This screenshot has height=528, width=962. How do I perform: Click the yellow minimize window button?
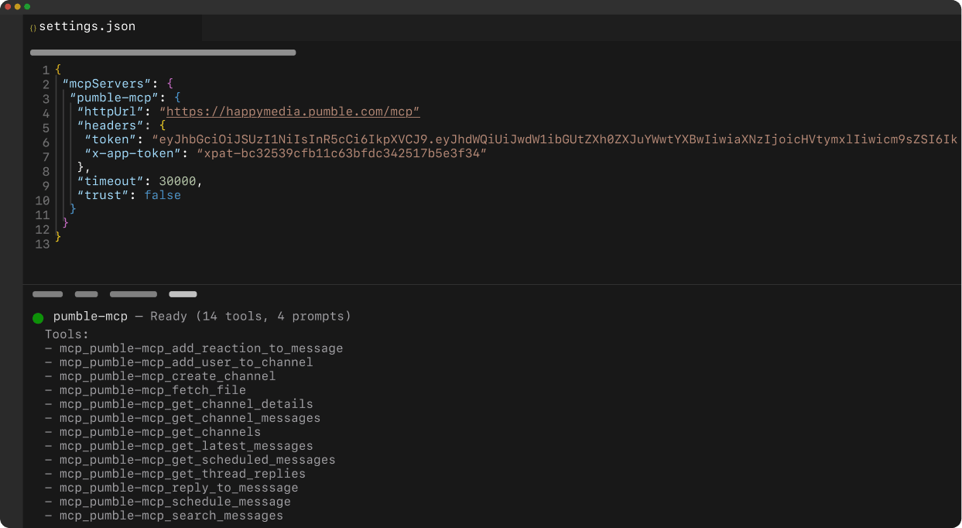click(x=18, y=6)
